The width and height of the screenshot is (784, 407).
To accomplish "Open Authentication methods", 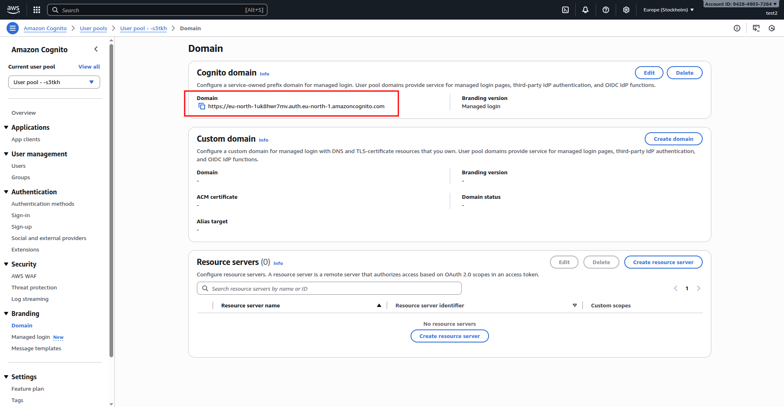I will (43, 204).
